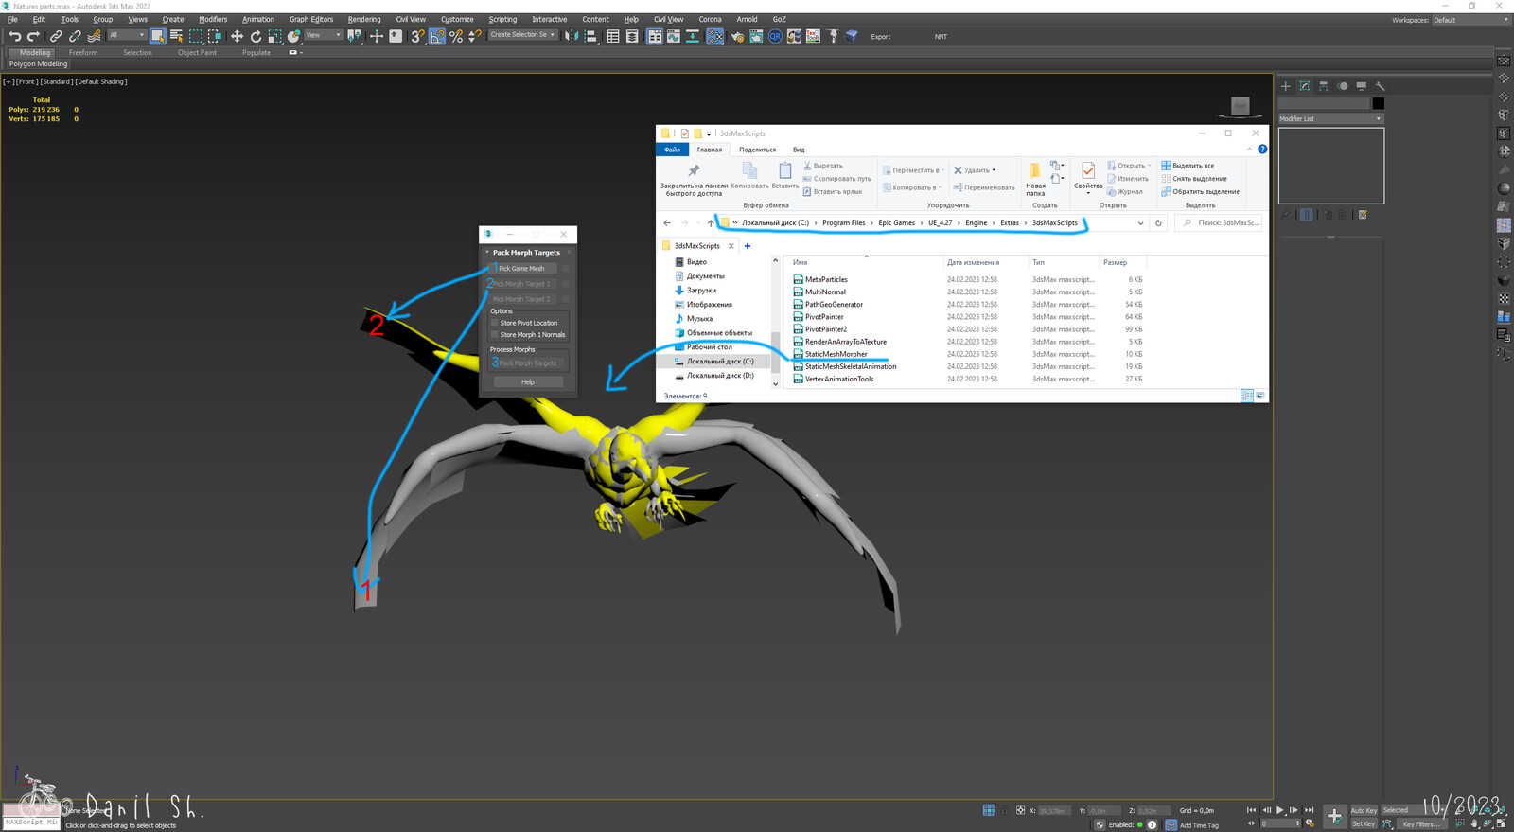Click the Mirror tool icon
The width and height of the screenshot is (1514, 832).
click(x=572, y=36)
